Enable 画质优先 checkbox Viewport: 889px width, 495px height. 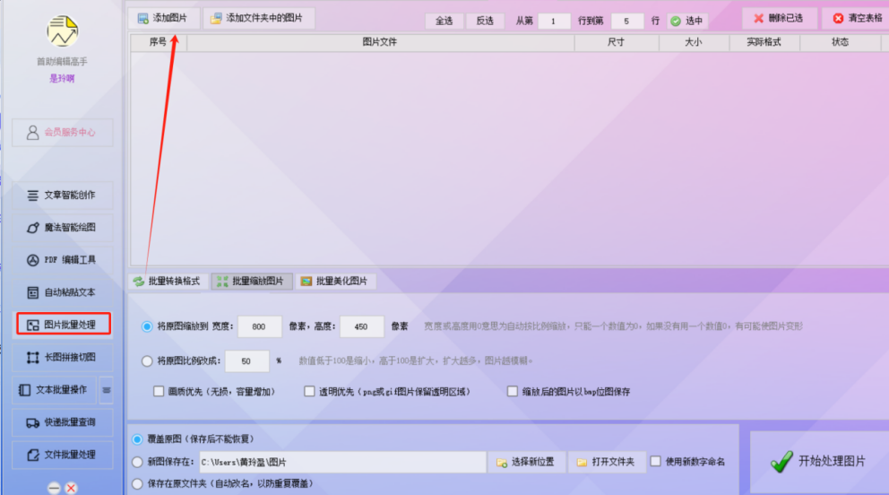159,391
